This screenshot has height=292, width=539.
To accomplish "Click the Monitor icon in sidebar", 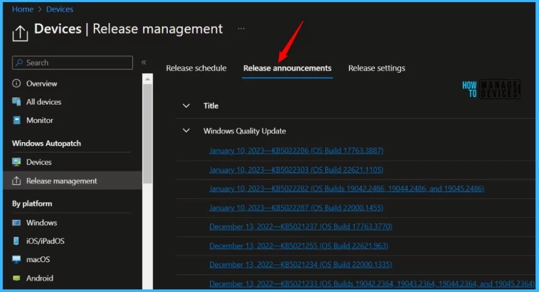I will 16,120.
